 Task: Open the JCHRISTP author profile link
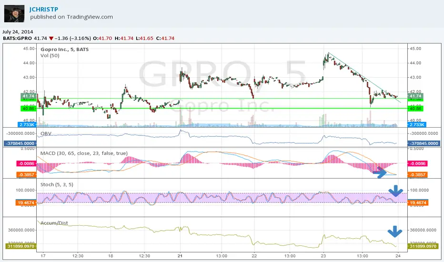44,9
